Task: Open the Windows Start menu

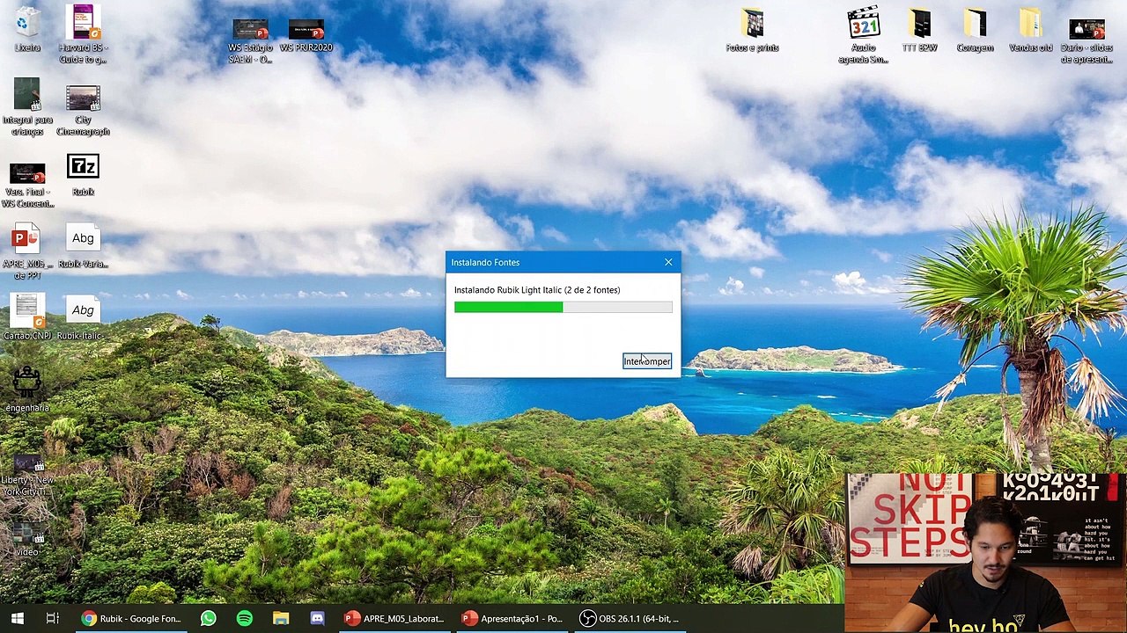Action: (x=17, y=619)
